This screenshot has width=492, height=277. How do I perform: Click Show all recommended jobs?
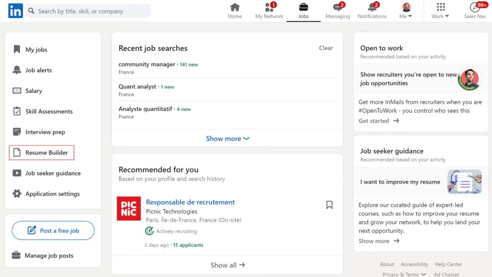227,265
